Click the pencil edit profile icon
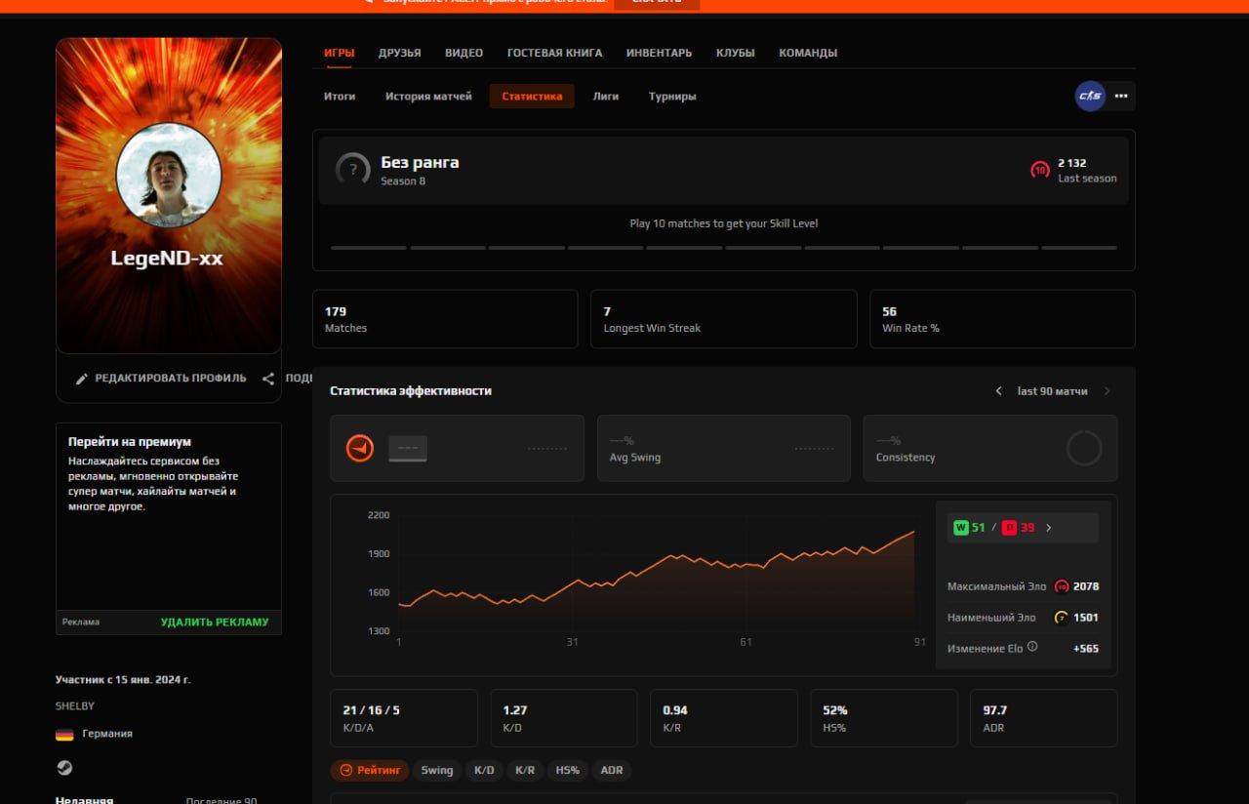 pos(82,379)
